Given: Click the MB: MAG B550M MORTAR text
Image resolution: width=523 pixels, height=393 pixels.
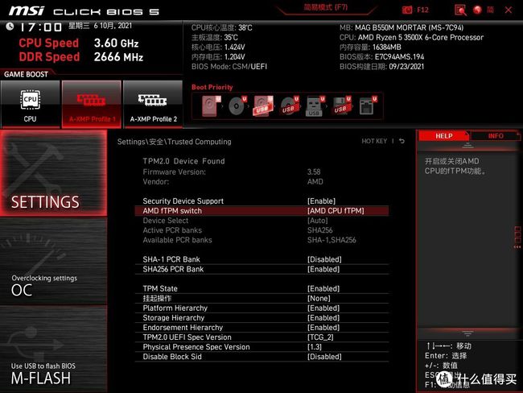Looking at the screenshot, I should pyautogui.click(x=402, y=27).
